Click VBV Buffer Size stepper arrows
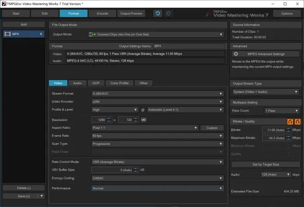 tap(136, 170)
